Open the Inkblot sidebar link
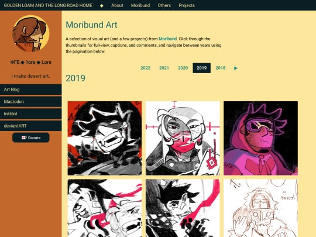Screen dimensions: 316x237 point(31,114)
